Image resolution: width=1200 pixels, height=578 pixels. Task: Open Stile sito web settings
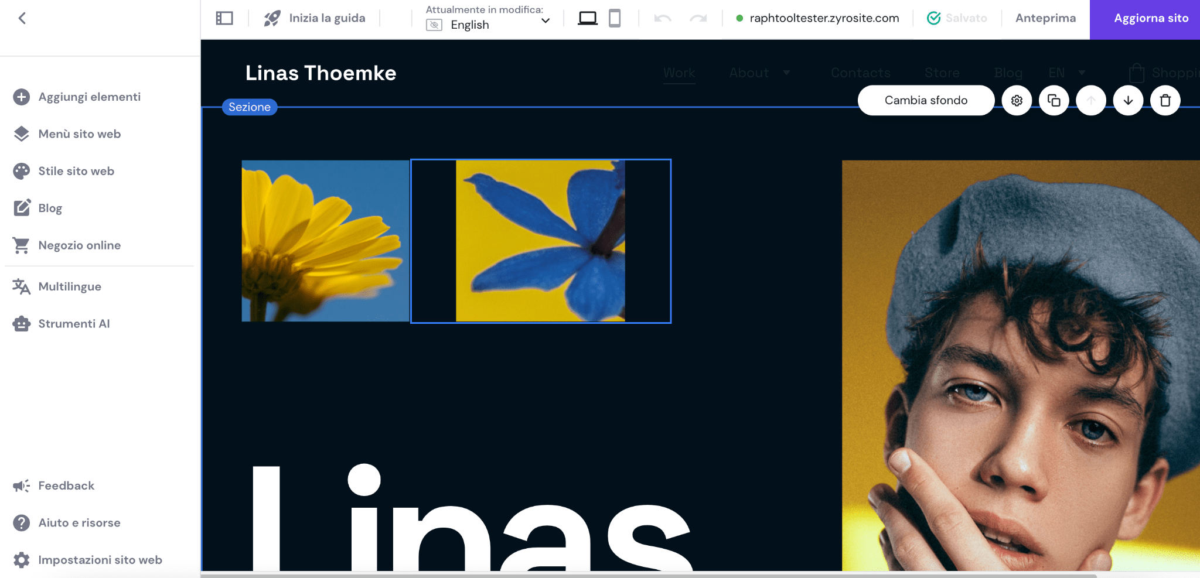[x=76, y=171]
